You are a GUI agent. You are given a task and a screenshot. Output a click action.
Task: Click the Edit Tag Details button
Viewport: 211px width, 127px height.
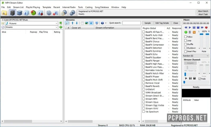pos(162,23)
